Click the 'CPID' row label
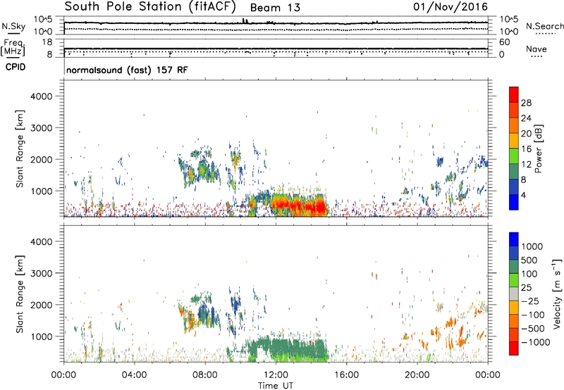This screenshot has width=564, height=390. point(16,67)
